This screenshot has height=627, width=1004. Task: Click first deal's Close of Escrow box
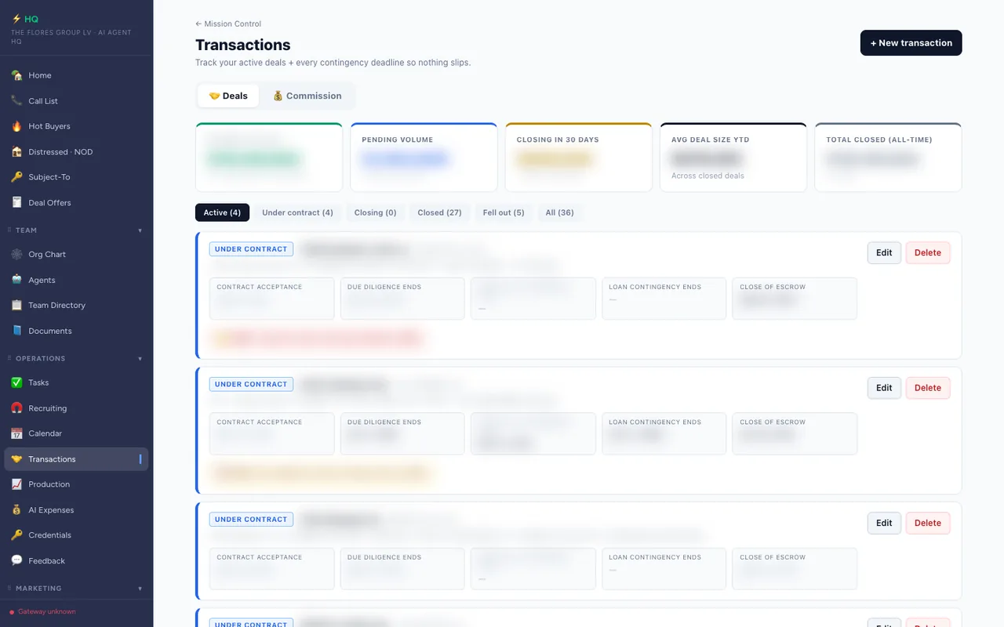[795, 298]
